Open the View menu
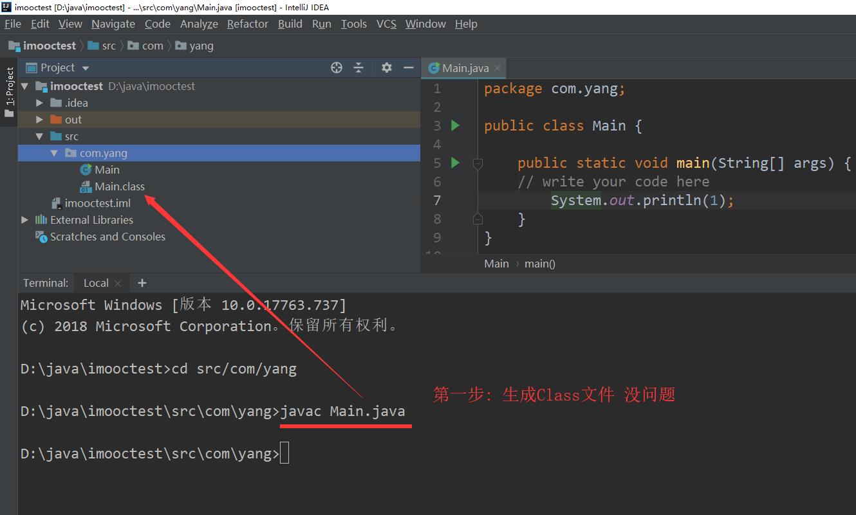 (70, 24)
